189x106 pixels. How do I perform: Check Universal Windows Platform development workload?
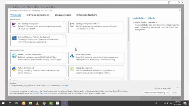coord(64,36)
